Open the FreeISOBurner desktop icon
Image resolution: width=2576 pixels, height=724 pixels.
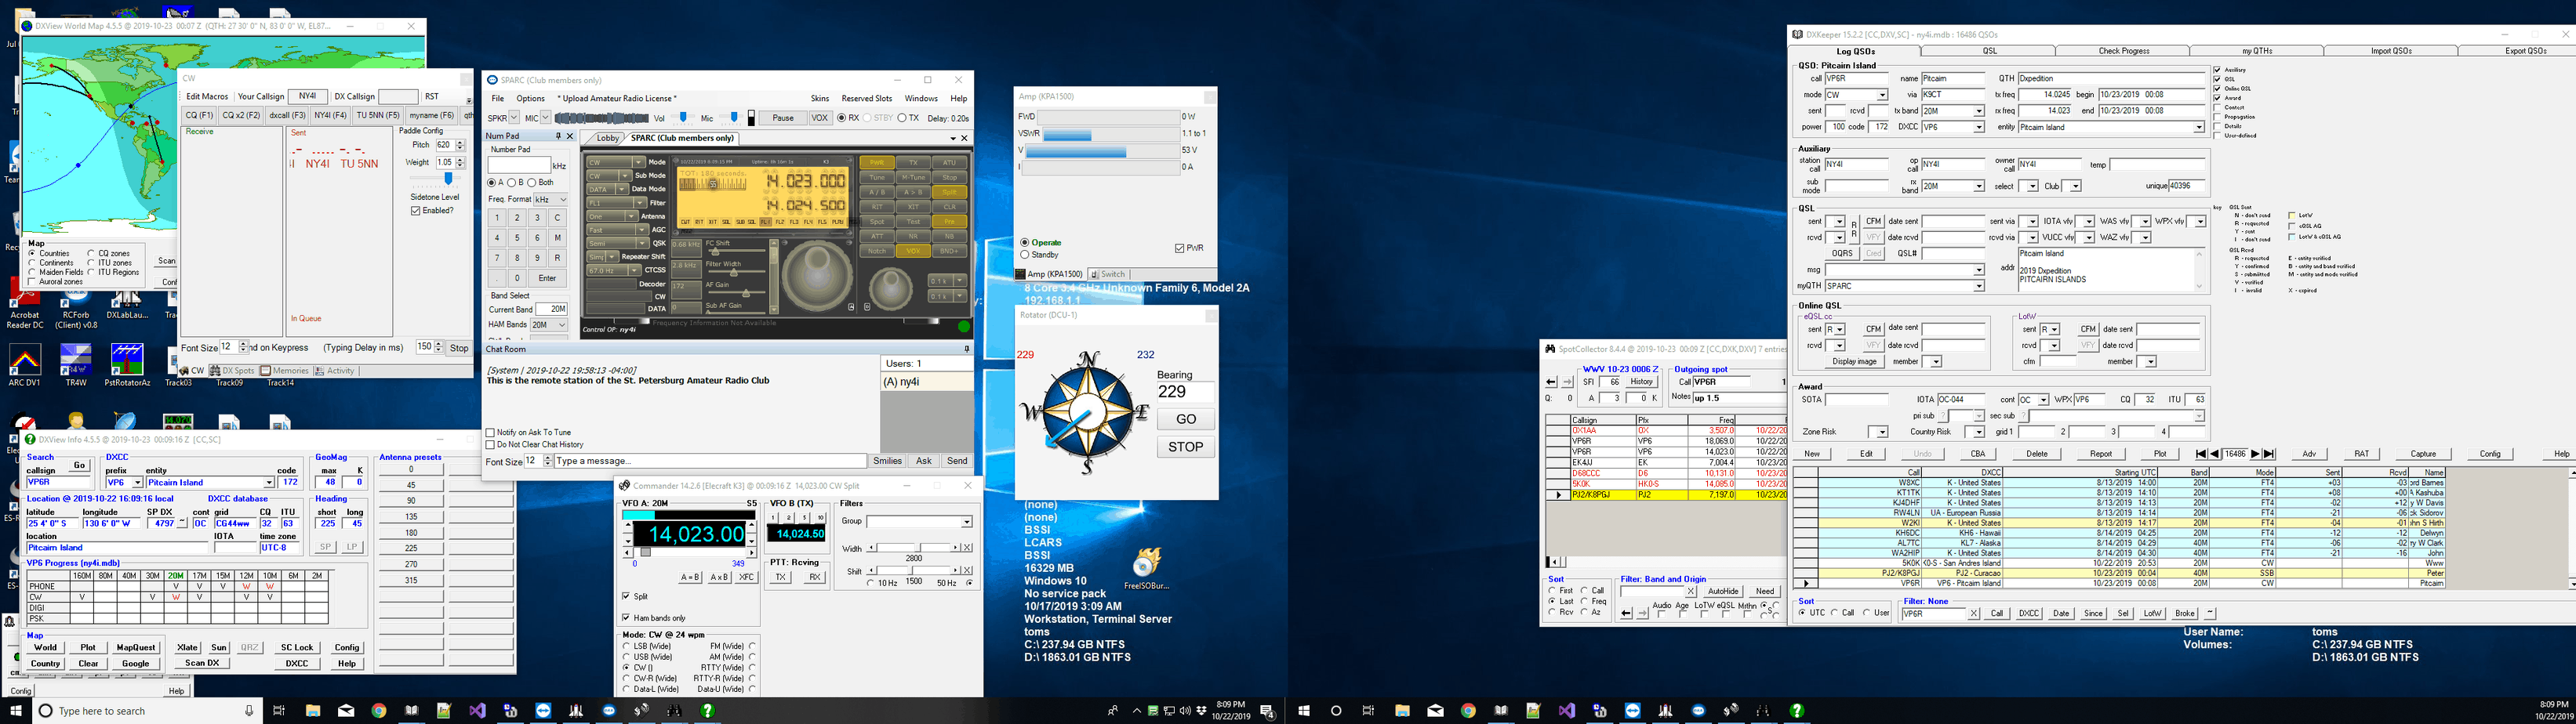point(1147,569)
